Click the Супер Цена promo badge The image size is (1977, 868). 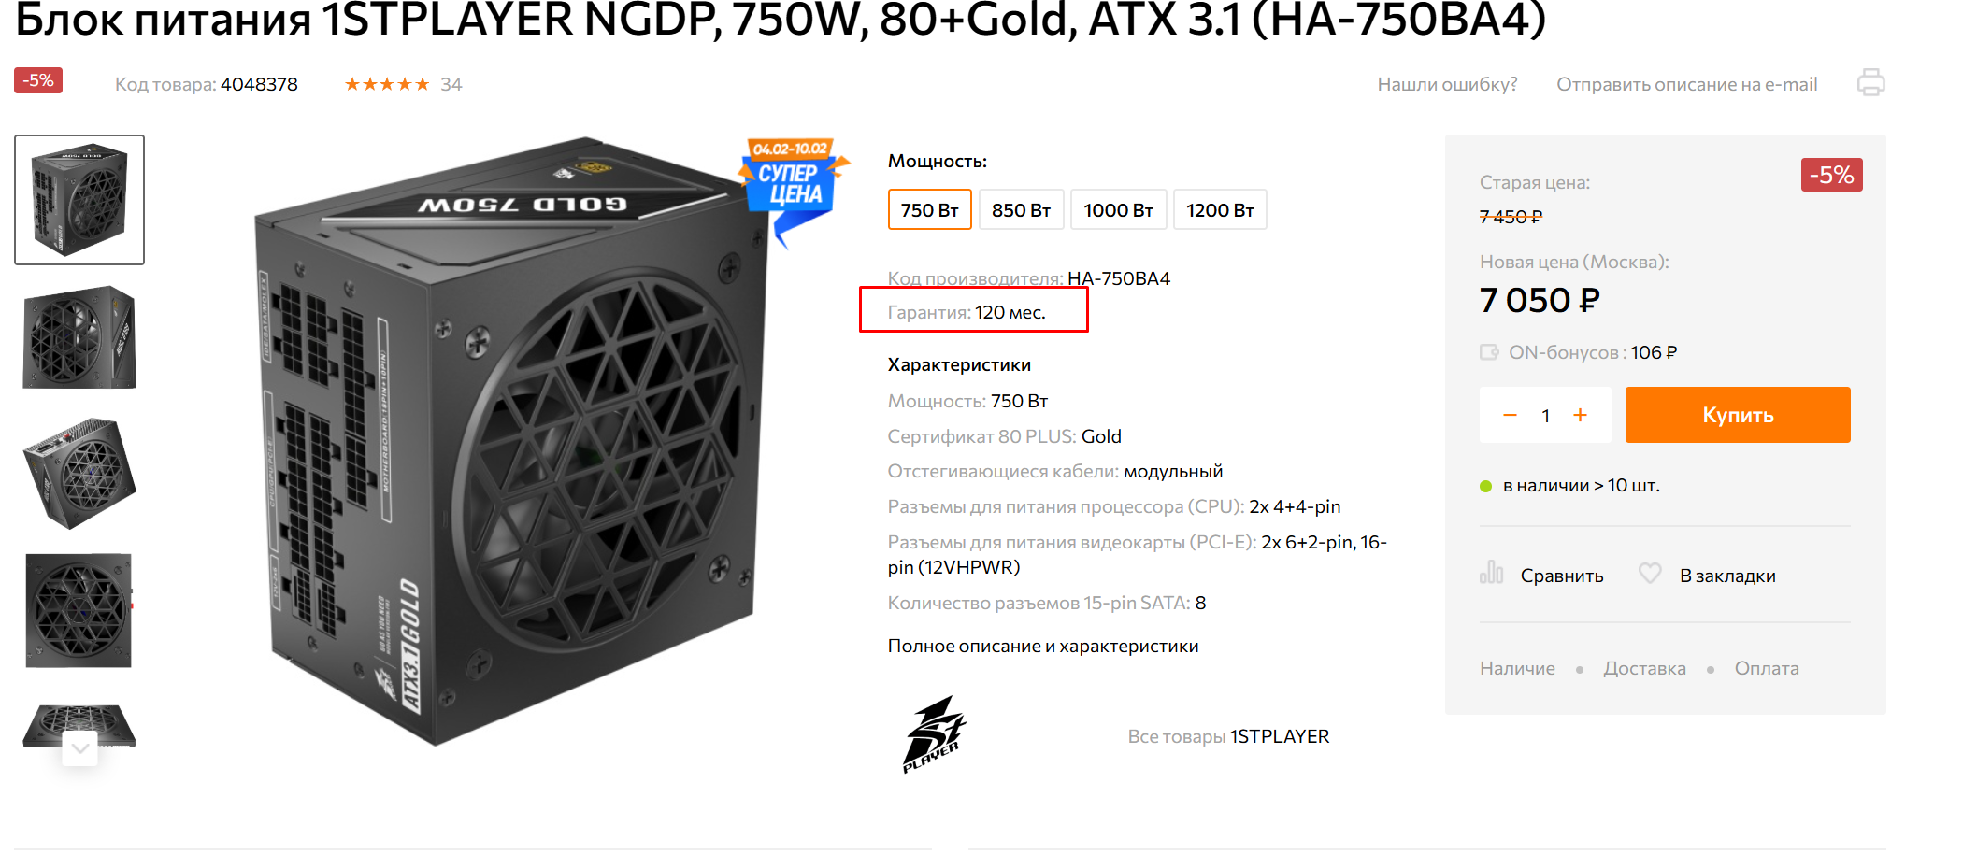pos(793,187)
